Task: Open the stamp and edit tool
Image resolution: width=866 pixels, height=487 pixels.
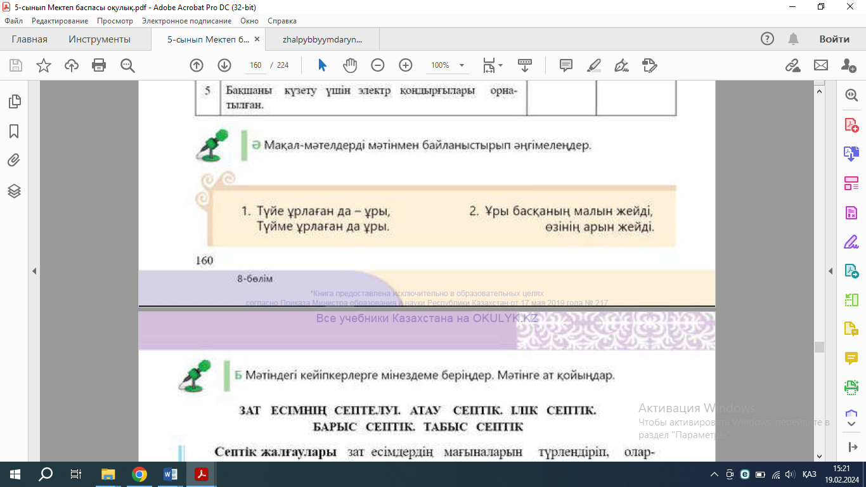Action: [649, 65]
